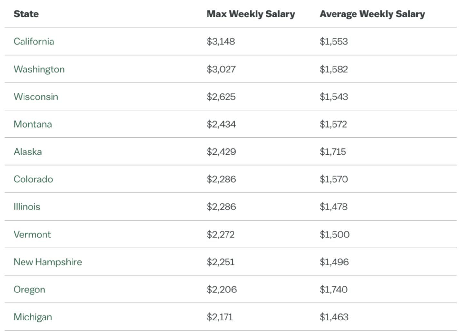The width and height of the screenshot is (464, 334).
Task: Open the California state link
Action: pos(34,42)
